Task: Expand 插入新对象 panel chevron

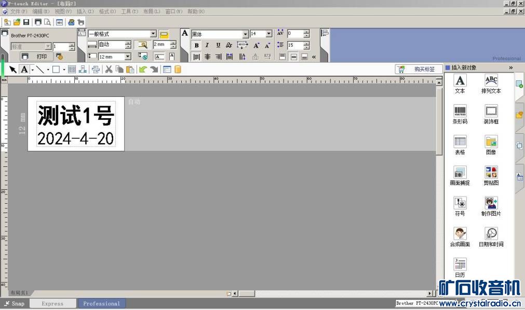Action: point(510,67)
